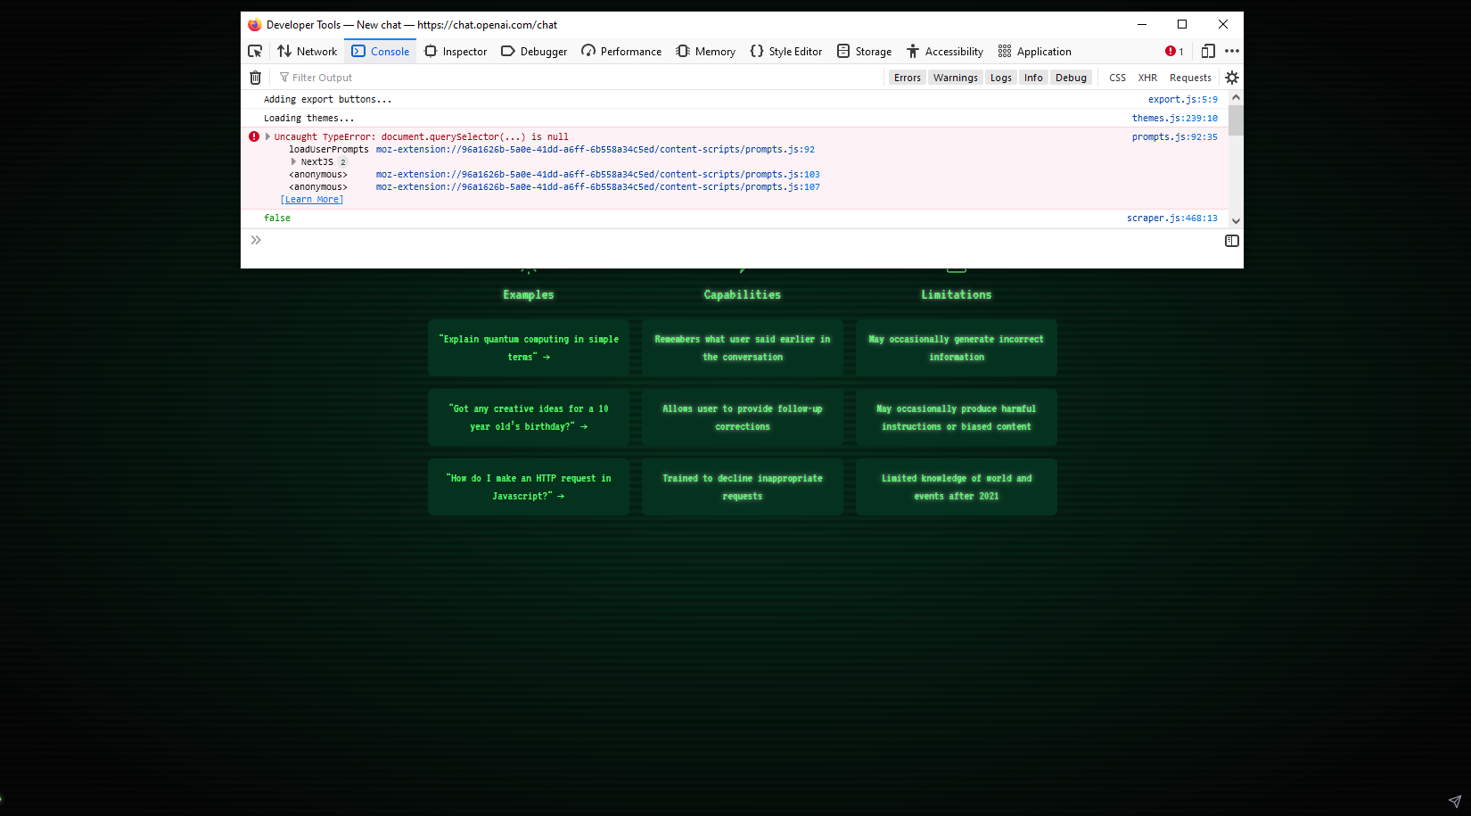Select the node picker tool
This screenshot has width=1471, height=816.
[255, 51]
